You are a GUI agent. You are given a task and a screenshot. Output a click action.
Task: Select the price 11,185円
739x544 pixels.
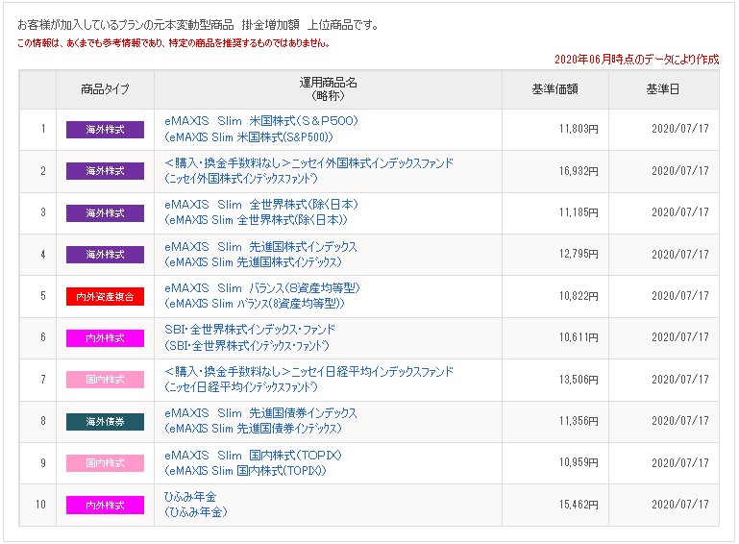[x=579, y=212]
